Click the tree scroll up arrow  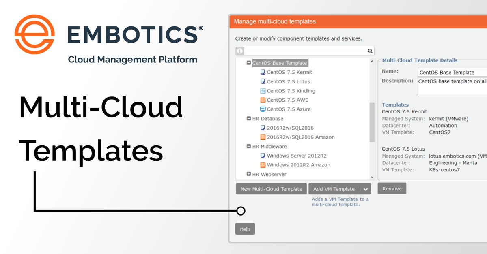click(x=372, y=62)
